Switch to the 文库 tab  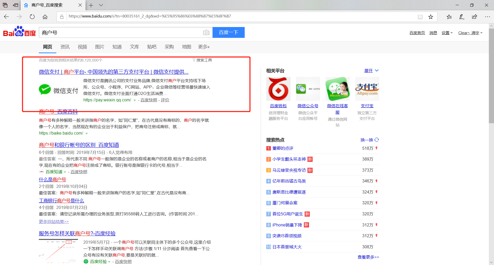pos(134,47)
